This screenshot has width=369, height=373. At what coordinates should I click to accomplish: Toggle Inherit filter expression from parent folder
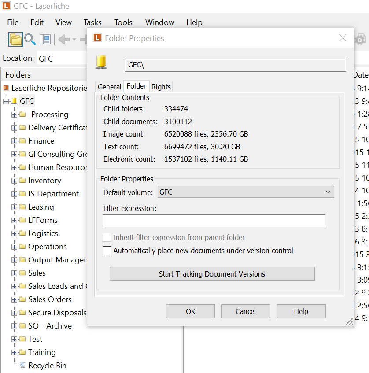[x=107, y=237]
